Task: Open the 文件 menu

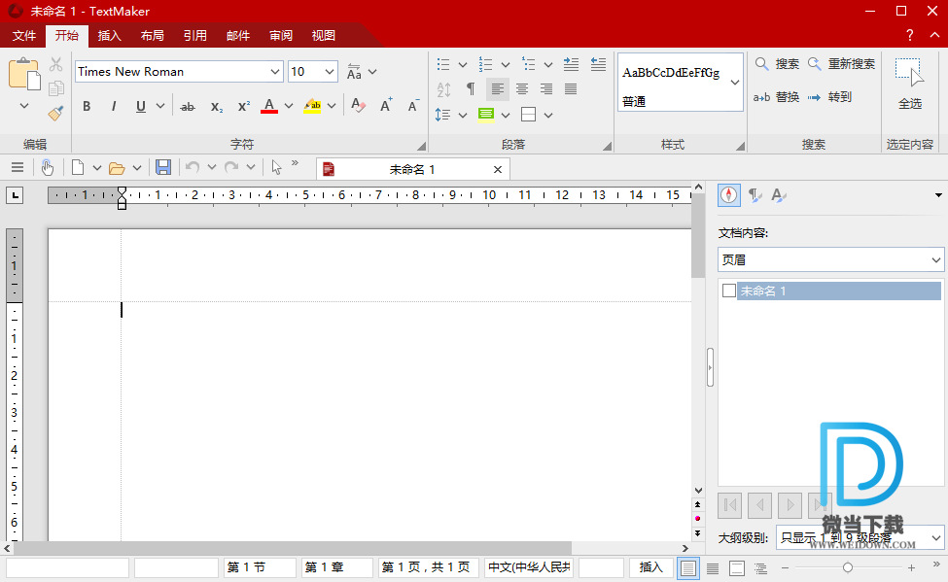Action: [24, 36]
